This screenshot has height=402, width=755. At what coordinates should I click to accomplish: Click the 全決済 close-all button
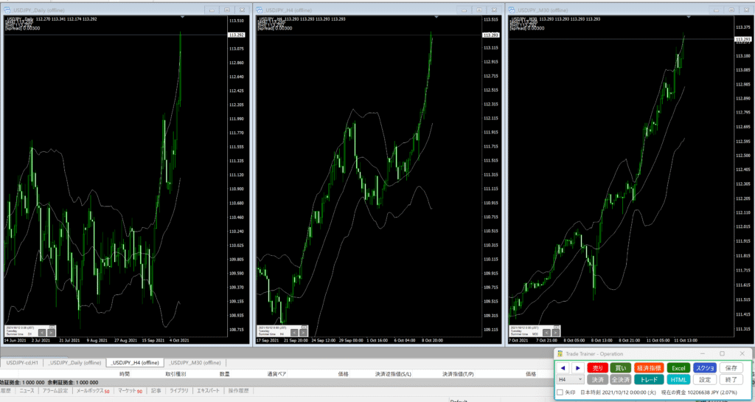click(x=621, y=379)
